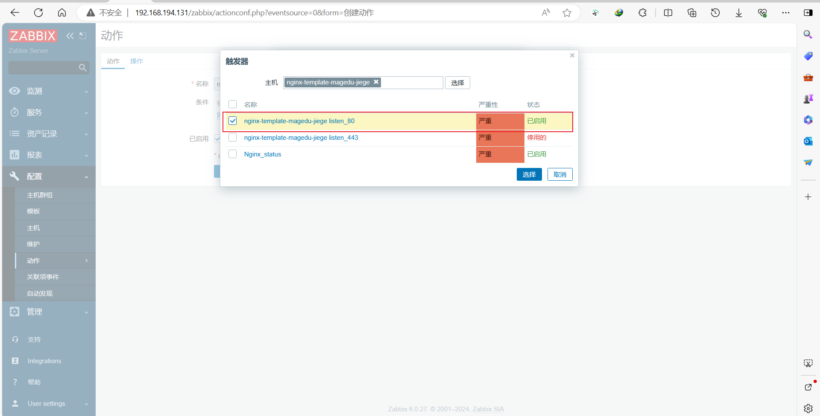820x416 pixels.
Task: Expand the 管理 menu section
Action: (x=49, y=312)
